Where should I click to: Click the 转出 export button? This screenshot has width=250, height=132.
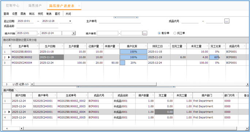(32, 14)
